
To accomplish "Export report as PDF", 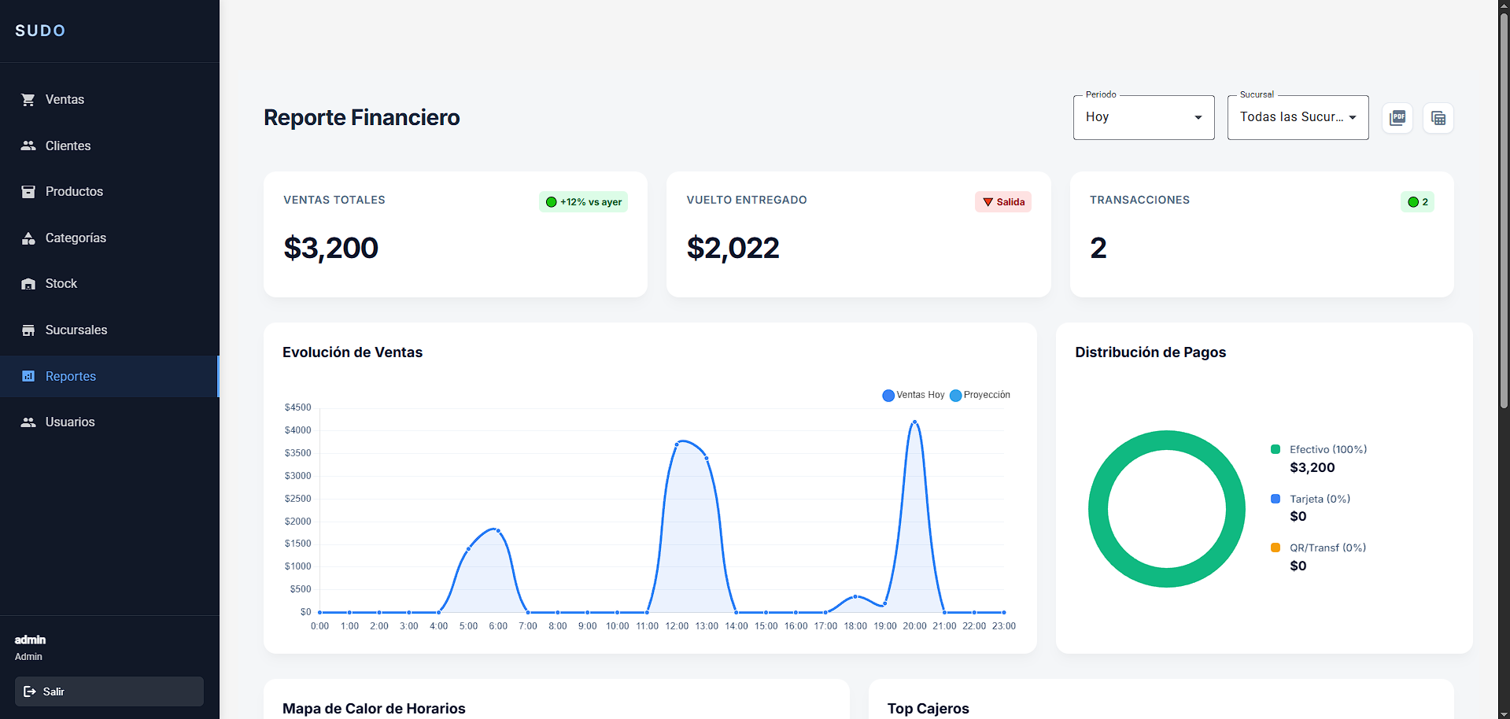I will [1397, 118].
